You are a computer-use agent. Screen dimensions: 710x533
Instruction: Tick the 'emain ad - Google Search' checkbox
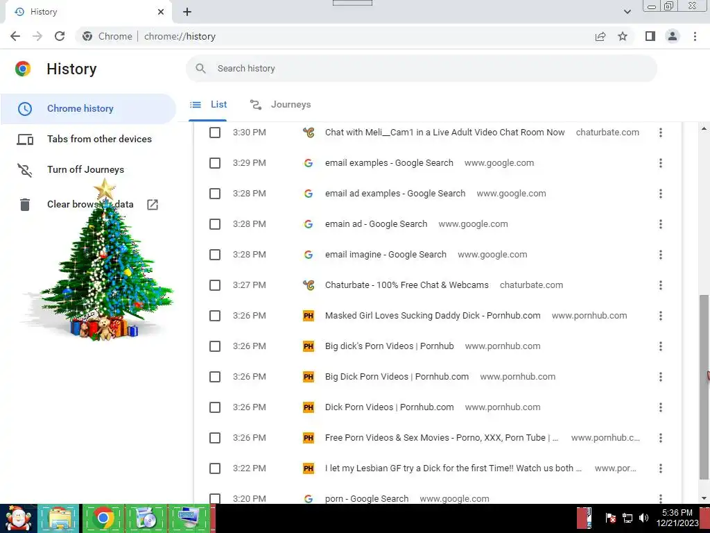(215, 224)
